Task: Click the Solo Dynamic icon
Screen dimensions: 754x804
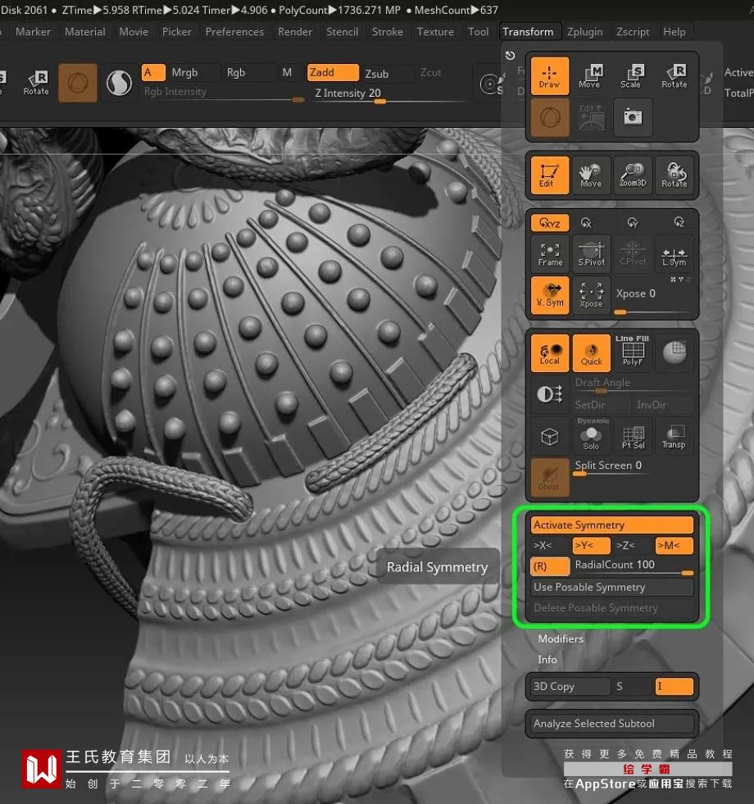Action: click(591, 436)
